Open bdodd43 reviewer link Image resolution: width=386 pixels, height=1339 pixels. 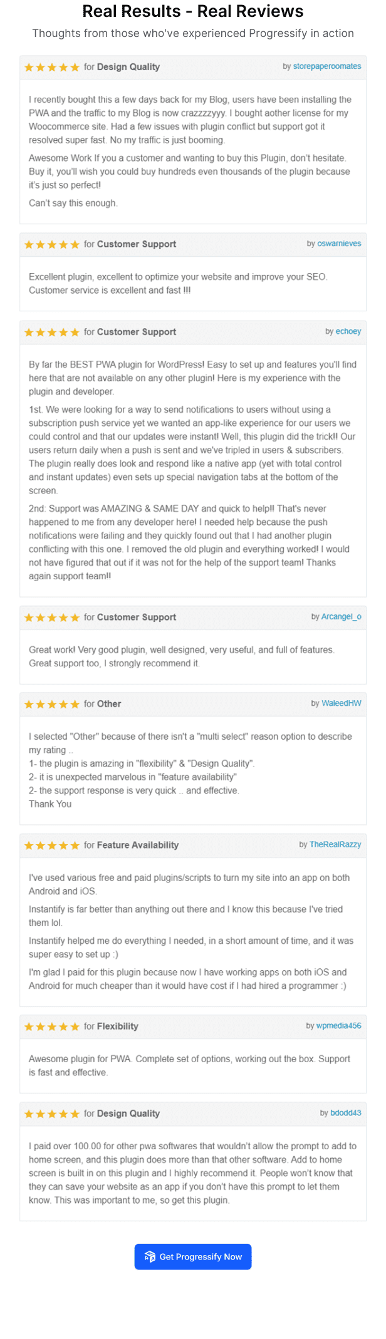coord(345,1113)
